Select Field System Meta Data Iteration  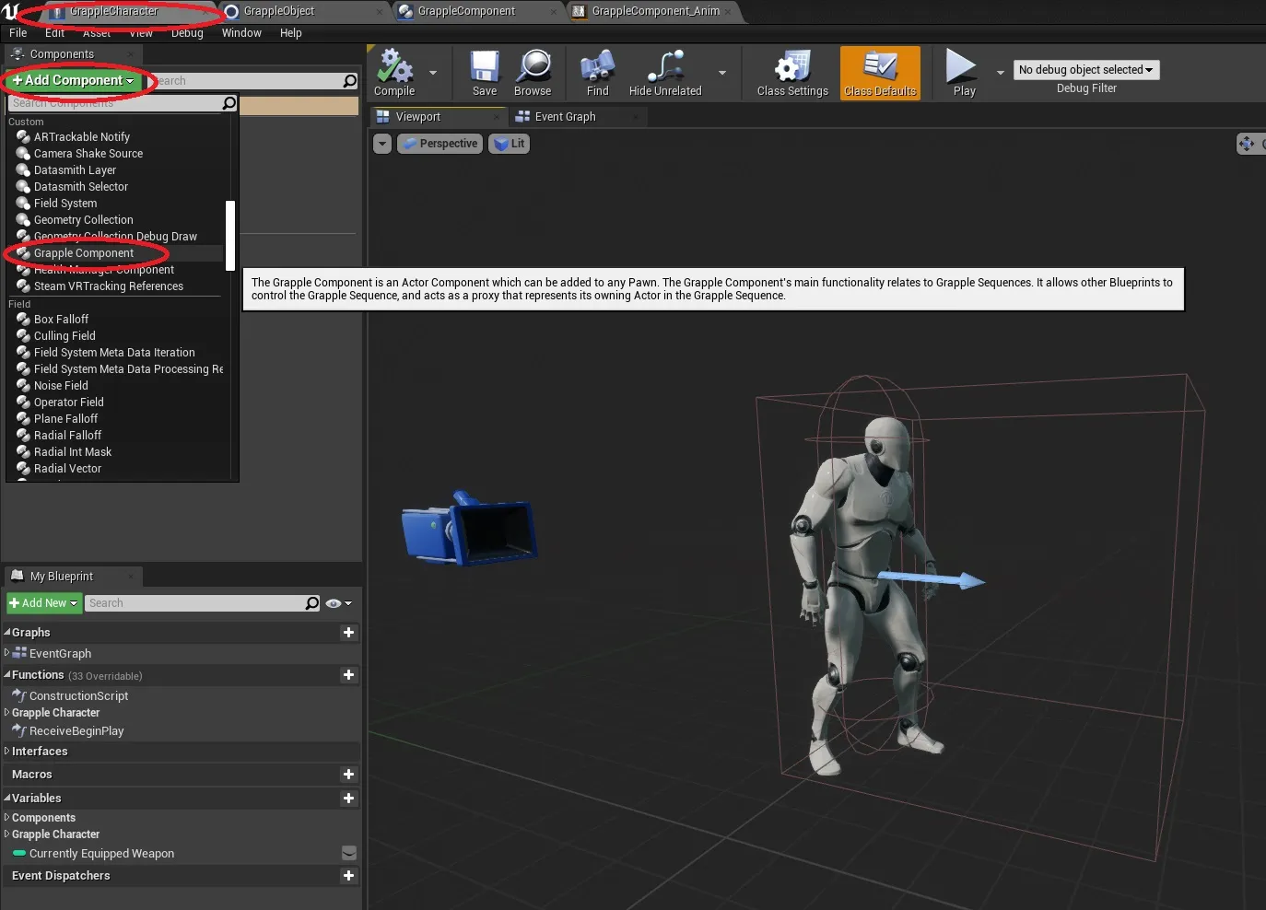click(114, 353)
